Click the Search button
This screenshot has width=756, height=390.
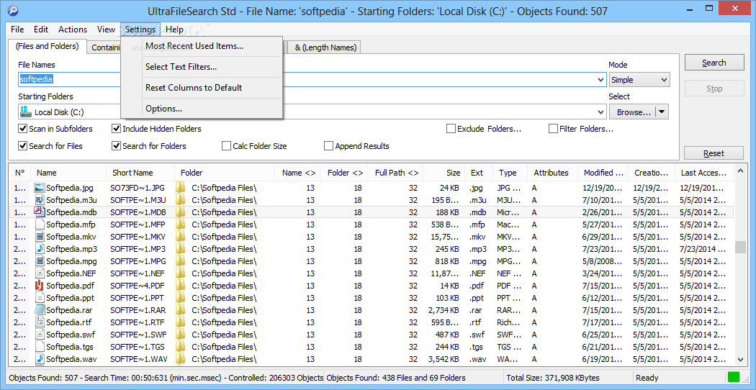[x=714, y=63]
